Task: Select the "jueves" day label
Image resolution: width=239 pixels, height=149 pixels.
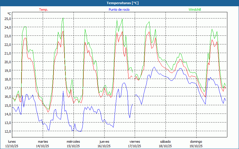Action: [x=104, y=142]
